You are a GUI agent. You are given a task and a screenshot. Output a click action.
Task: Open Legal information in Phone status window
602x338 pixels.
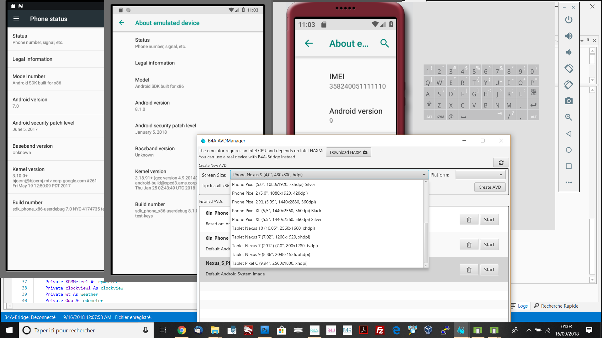click(56, 59)
